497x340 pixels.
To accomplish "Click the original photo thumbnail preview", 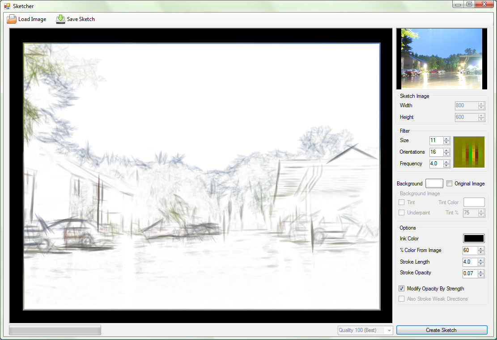I will 442,59.
